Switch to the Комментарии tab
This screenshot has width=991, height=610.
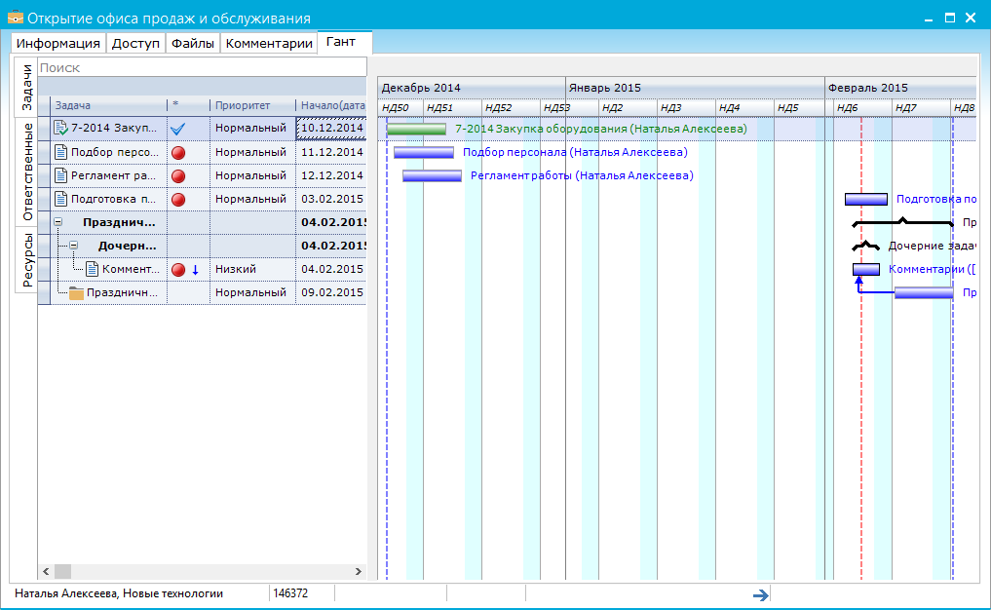tap(269, 43)
